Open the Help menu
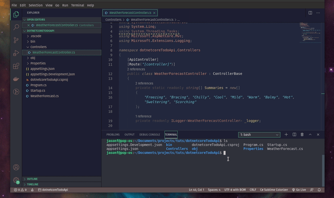Image resolution: width=334 pixels, height=198 pixels. coord(90,5)
